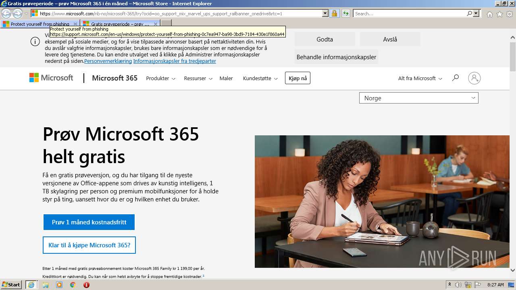Open a new blank tab
Image resolution: width=516 pixels, height=290 pixels.
pyautogui.click(x=166, y=24)
